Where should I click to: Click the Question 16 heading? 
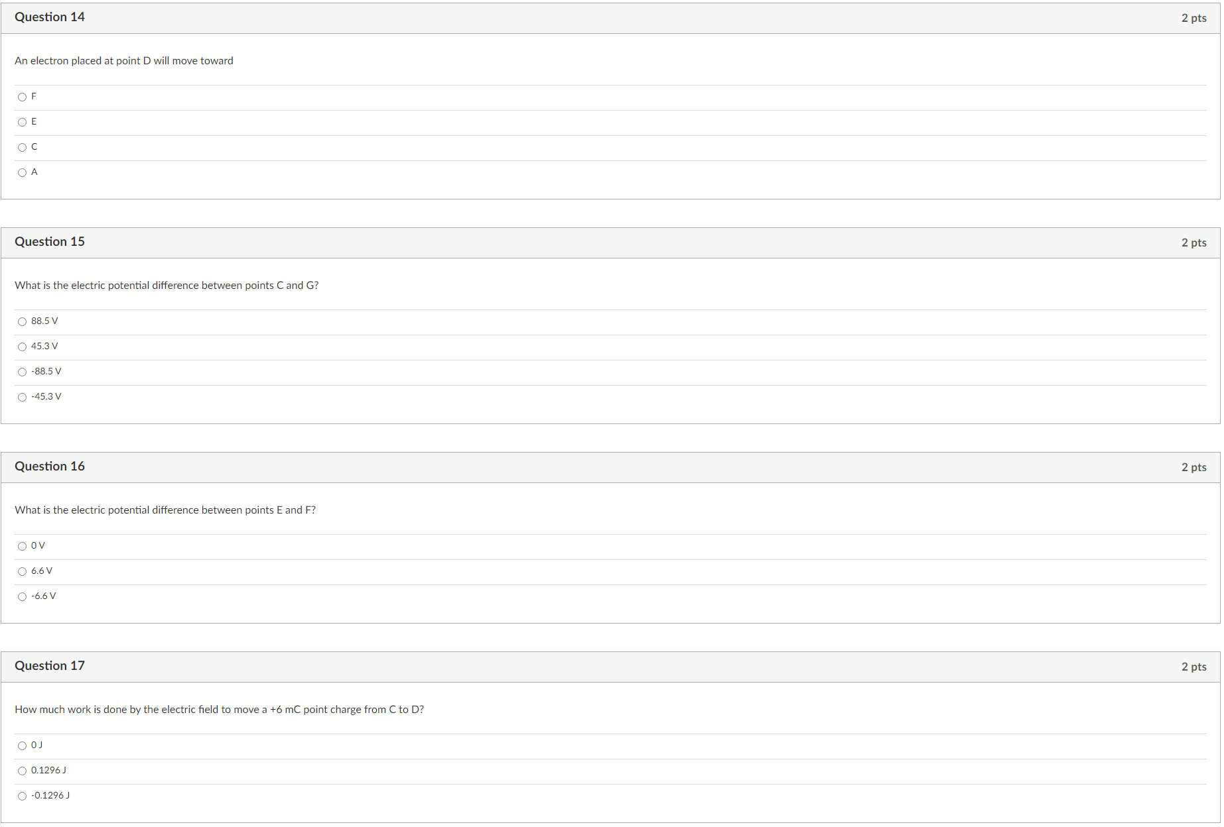click(50, 467)
